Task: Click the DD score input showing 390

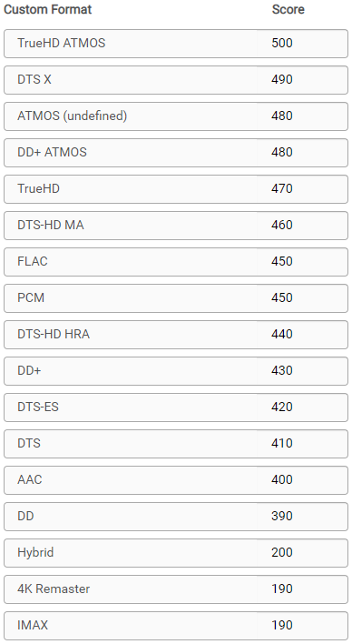Action: click(302, 517)
